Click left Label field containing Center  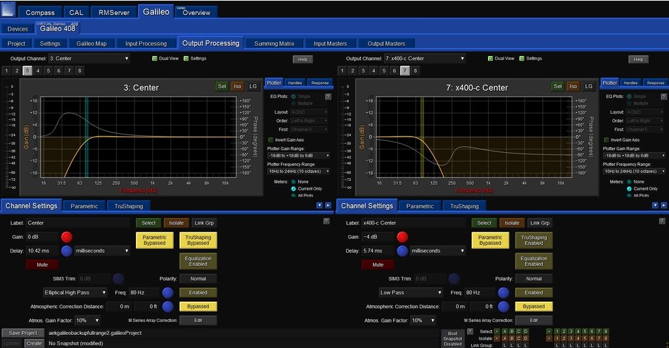tap(78, 223)
